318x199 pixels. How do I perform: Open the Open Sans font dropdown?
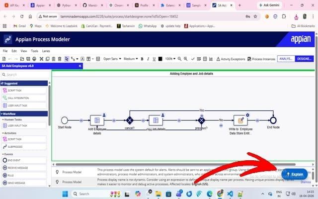pos(112,59)
